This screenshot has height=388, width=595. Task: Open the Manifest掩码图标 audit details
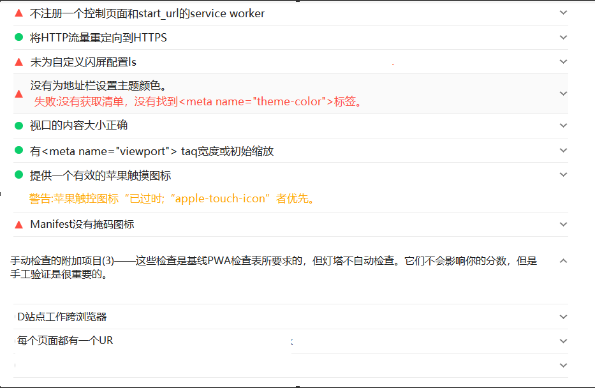[563, 224]
